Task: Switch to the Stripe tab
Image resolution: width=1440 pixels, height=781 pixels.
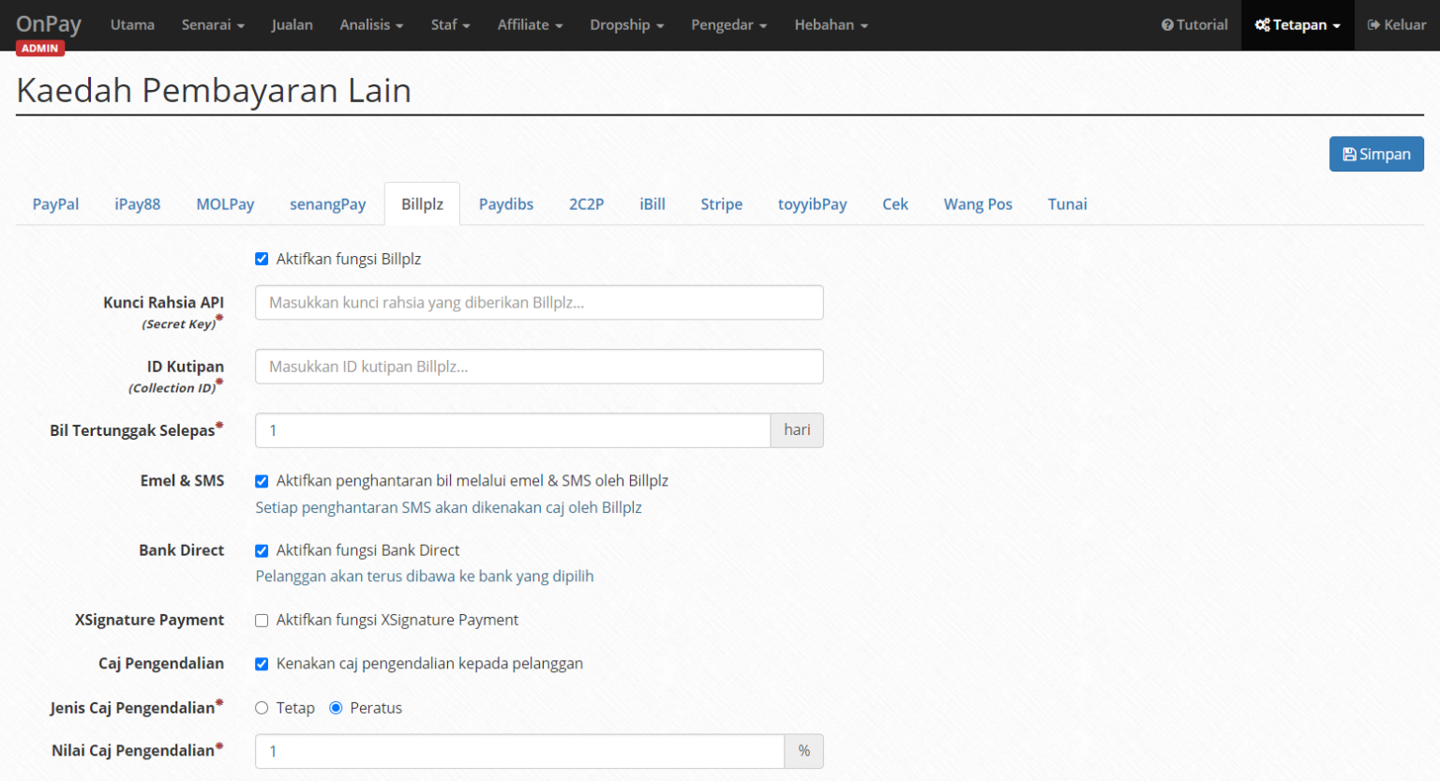Action: pos(721,203)
